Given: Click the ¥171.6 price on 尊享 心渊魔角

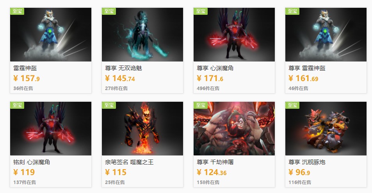Looking at the screenshot, I should 210,78.
